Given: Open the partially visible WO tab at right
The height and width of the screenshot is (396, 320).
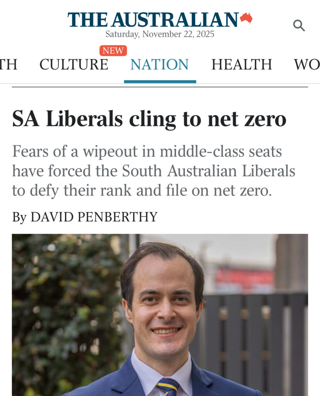Looking at the screenshot, I should pos(307,65).
